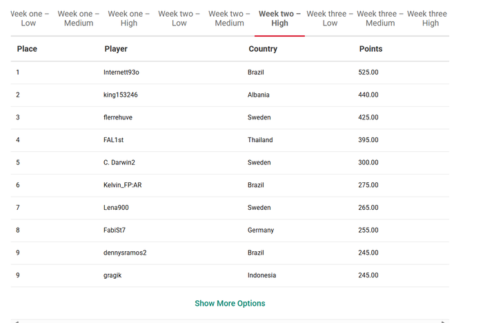
Task: Switch to Week two – Medium tab
Action: 229,19
